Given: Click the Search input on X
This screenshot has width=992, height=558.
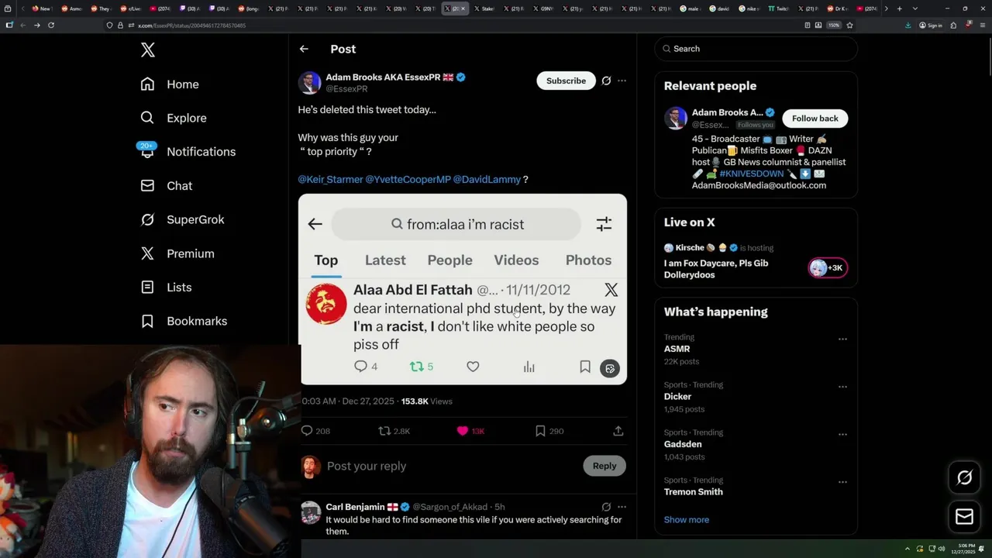Looking at the screenshot, I should coord(756,49).
